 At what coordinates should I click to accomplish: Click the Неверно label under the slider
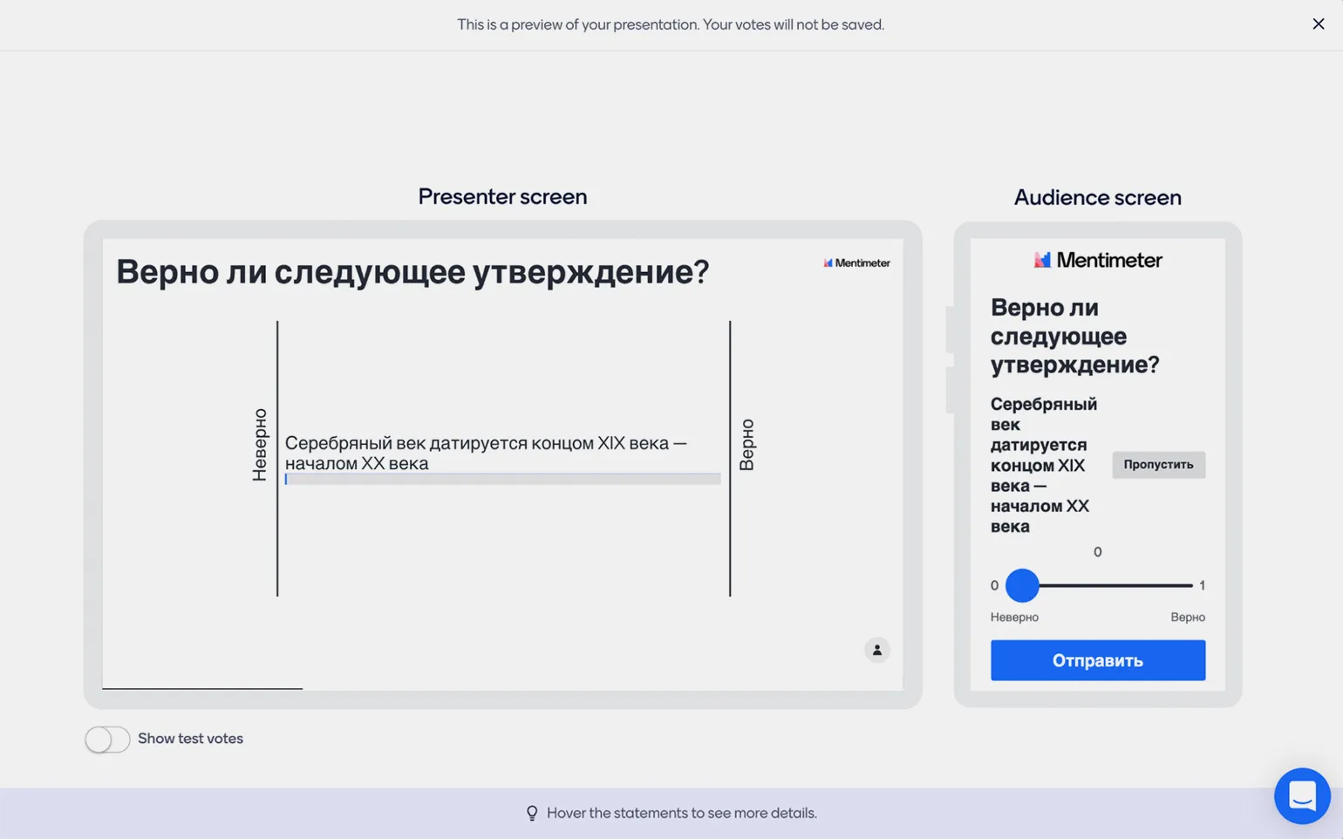(1014, 617)
